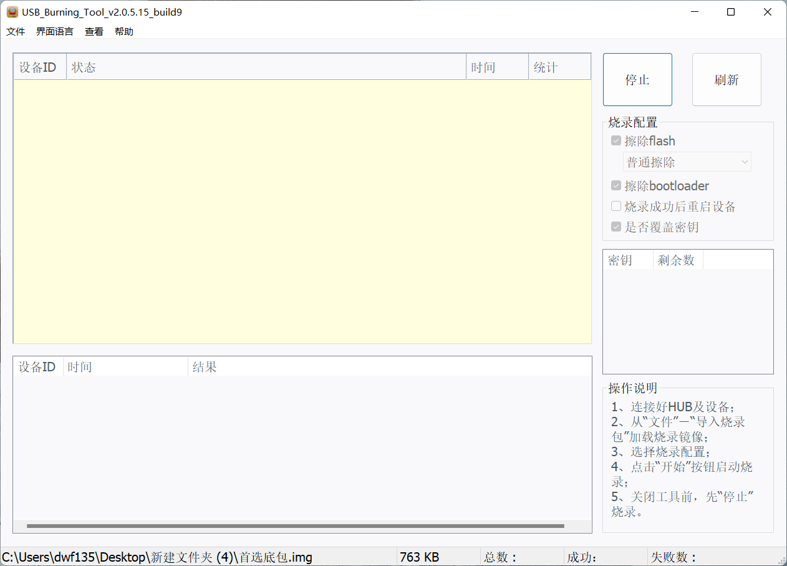Click instruction step 3、选择烧录配置

pos(661,452)
